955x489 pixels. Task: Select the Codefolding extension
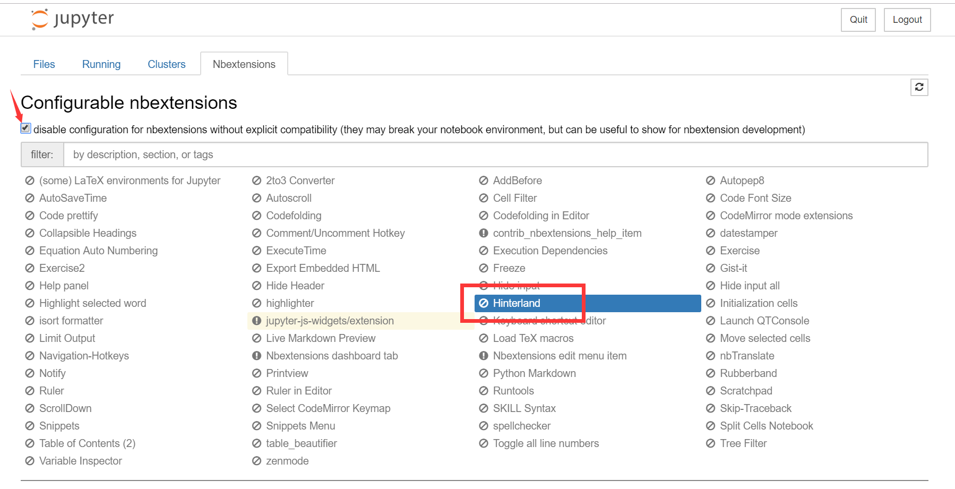(293, 216)
